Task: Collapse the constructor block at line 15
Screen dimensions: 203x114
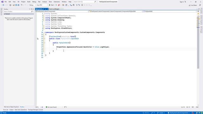Action: coord(45,43)
